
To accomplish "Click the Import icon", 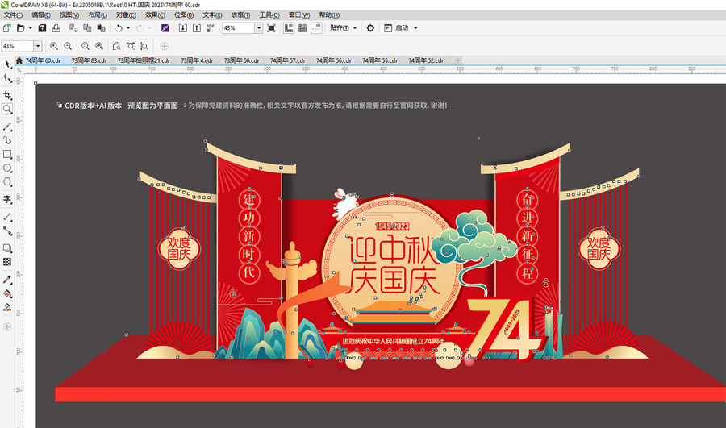I will click(x=183, y=28).
